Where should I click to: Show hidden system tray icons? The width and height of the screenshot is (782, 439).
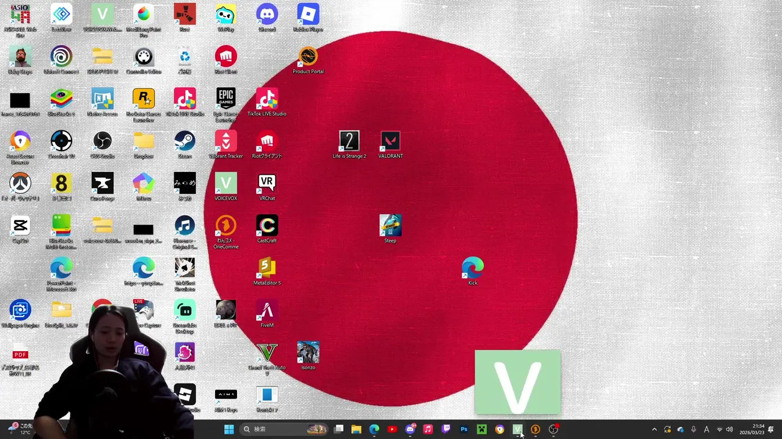pos(654,429)
